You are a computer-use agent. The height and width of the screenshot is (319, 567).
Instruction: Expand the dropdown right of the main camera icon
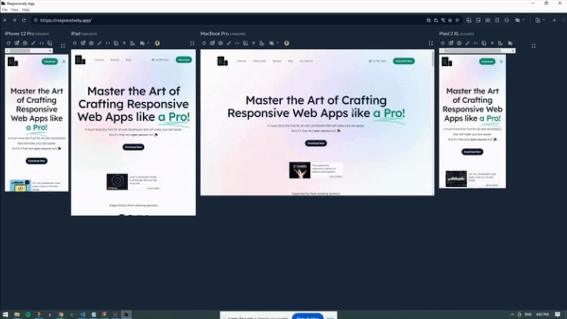point(523,20)
